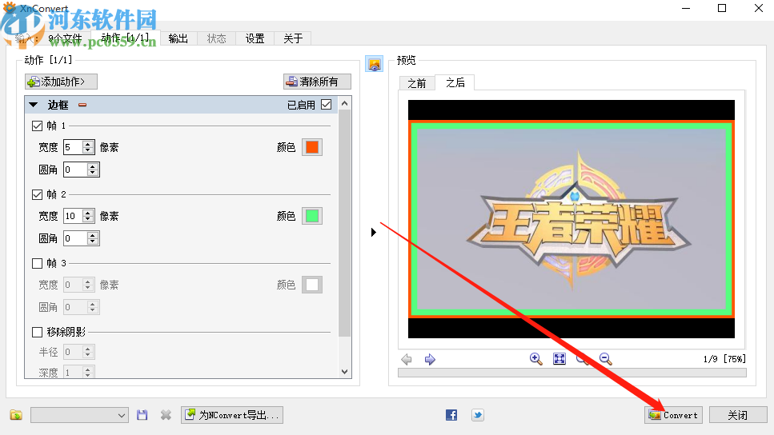Screen dimensions: 774x435
Task: Uncheck the 帧 1 checkbox
Action: tap(37, 126)
